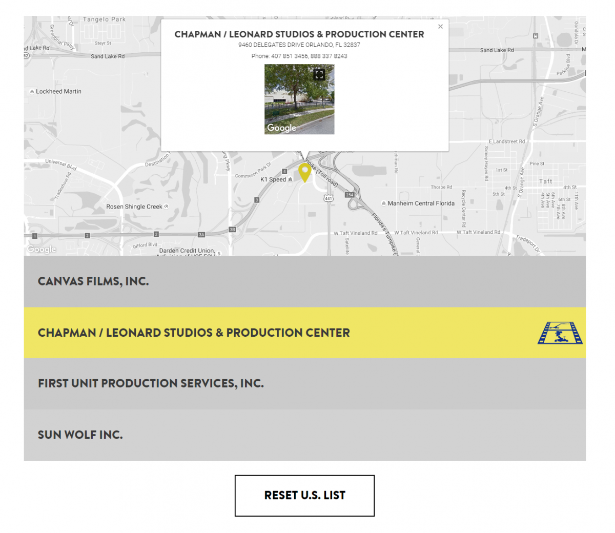The height and width of the screenshot is (533, 615).
Task: Click the Sidney Hayes Rd label
Action: pos(486,163)
